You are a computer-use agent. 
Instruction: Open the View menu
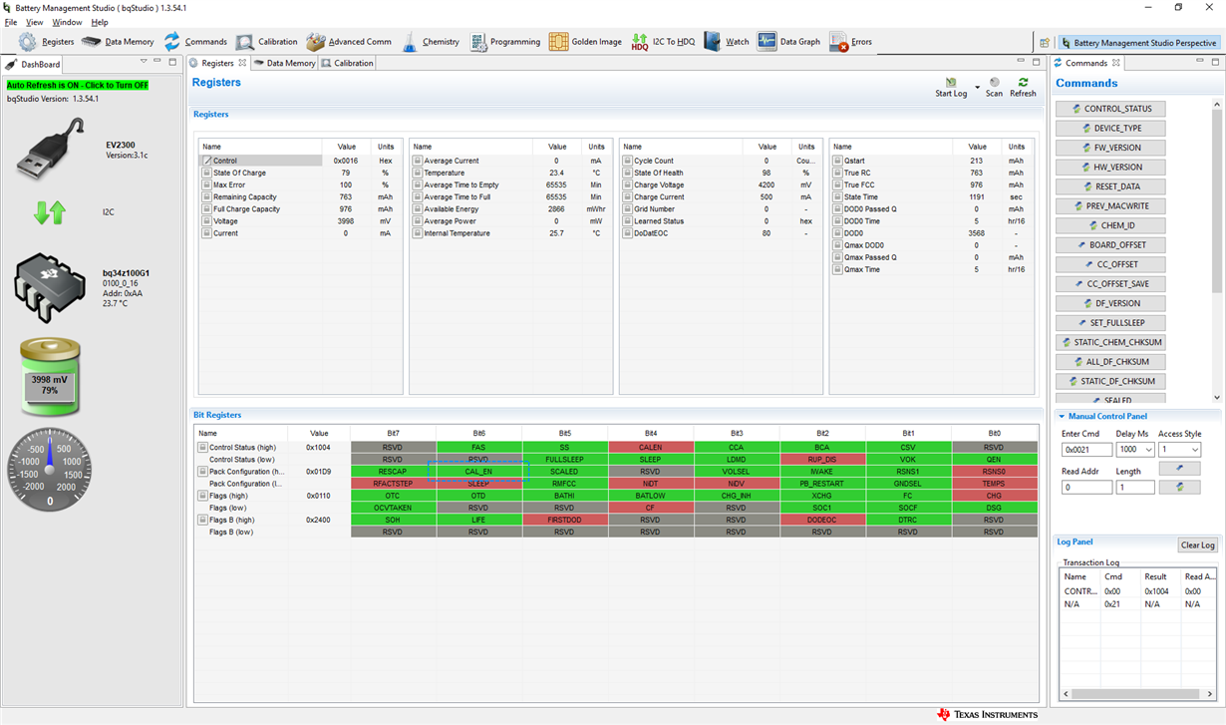(x=34, y=22)
